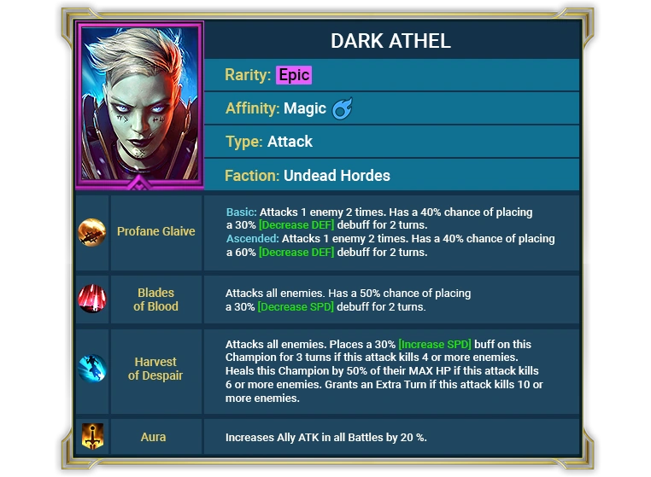Click the pink Epic rarity badge
Screen dimensions: 651x477
point(294,75)
